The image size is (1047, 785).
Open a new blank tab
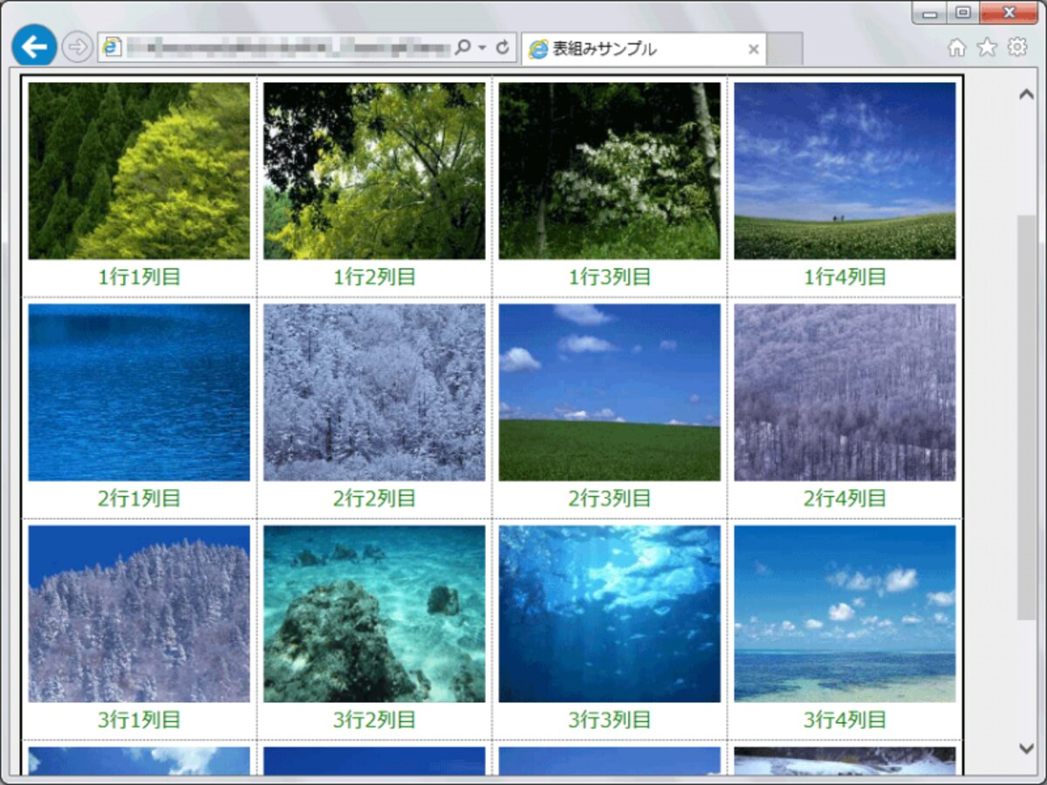click(x=784, y=50)
